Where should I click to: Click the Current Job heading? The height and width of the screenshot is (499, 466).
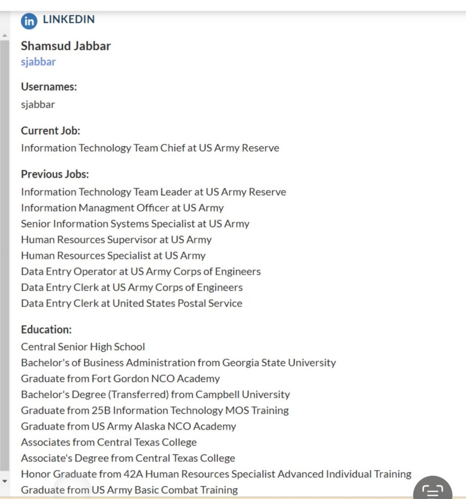[x=50, y=131]
